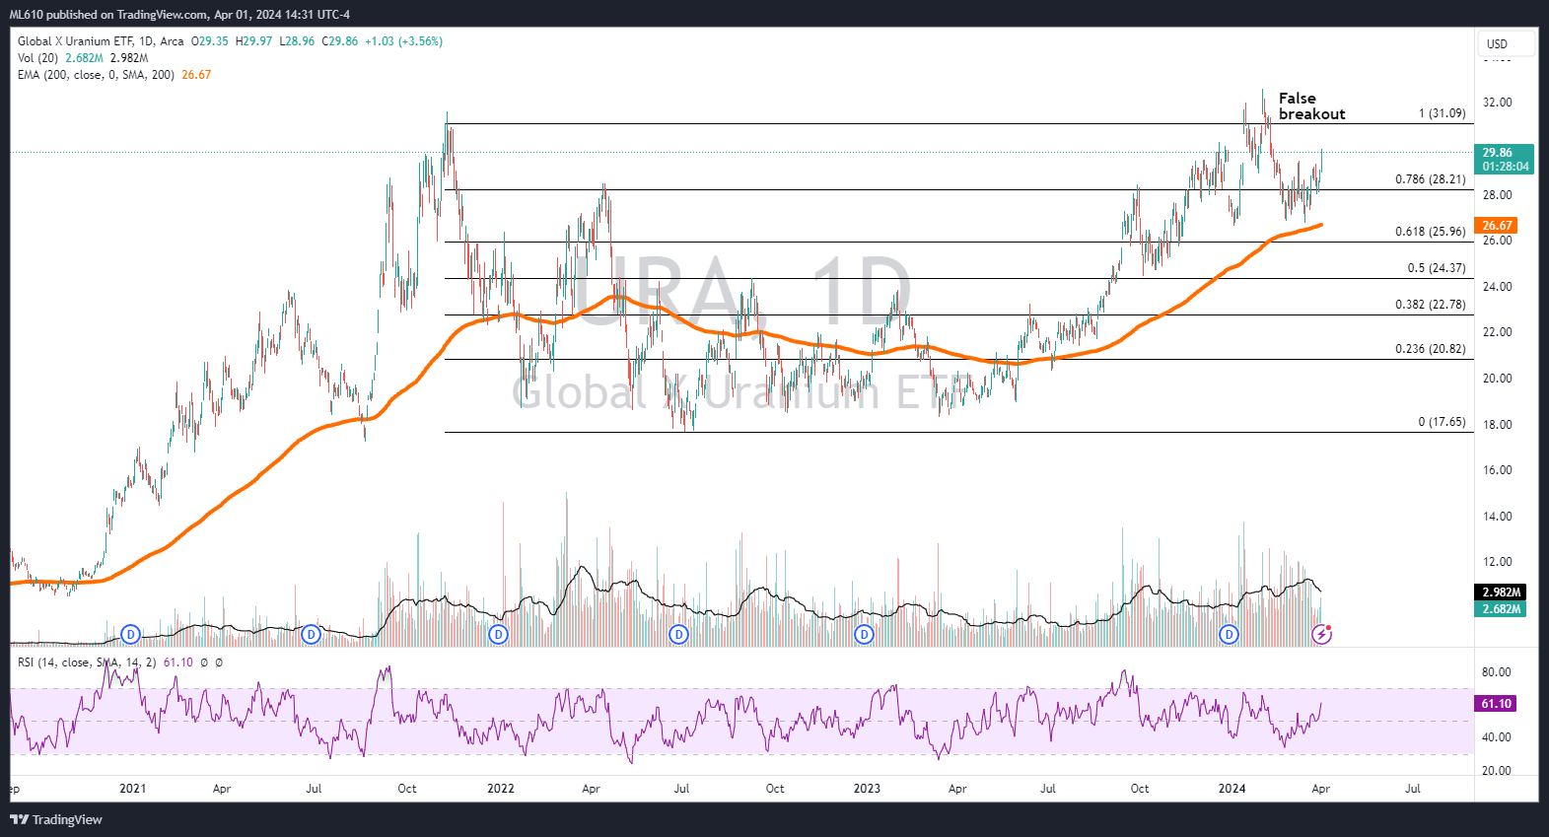Select the Global X Uranium ETF symbol legend
The image size is (1549, 837).
tap(101, 41)
